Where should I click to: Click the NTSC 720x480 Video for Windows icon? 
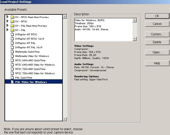coord(12,73)
